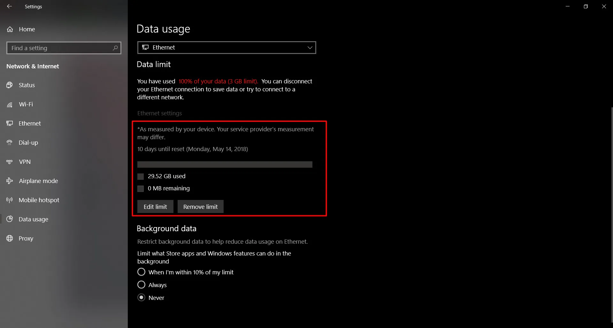Open Home via the house icon
613x328 pixels.
[x=10, y=29]
